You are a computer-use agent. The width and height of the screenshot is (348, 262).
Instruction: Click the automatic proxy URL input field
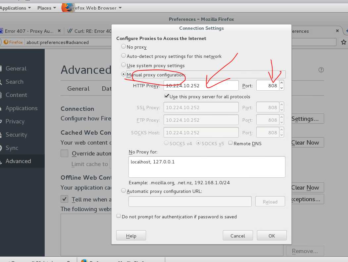coord(190,201)
